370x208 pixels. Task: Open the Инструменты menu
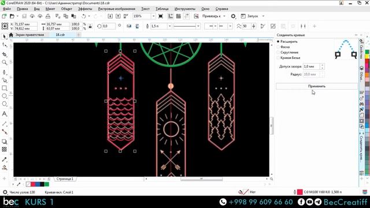coord(185,9)
